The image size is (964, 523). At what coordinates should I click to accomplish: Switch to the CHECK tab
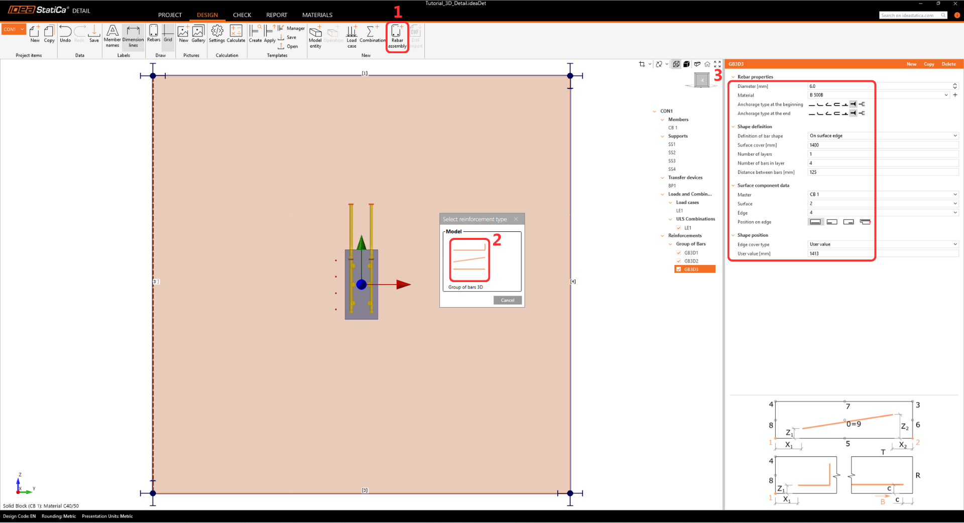242,15
